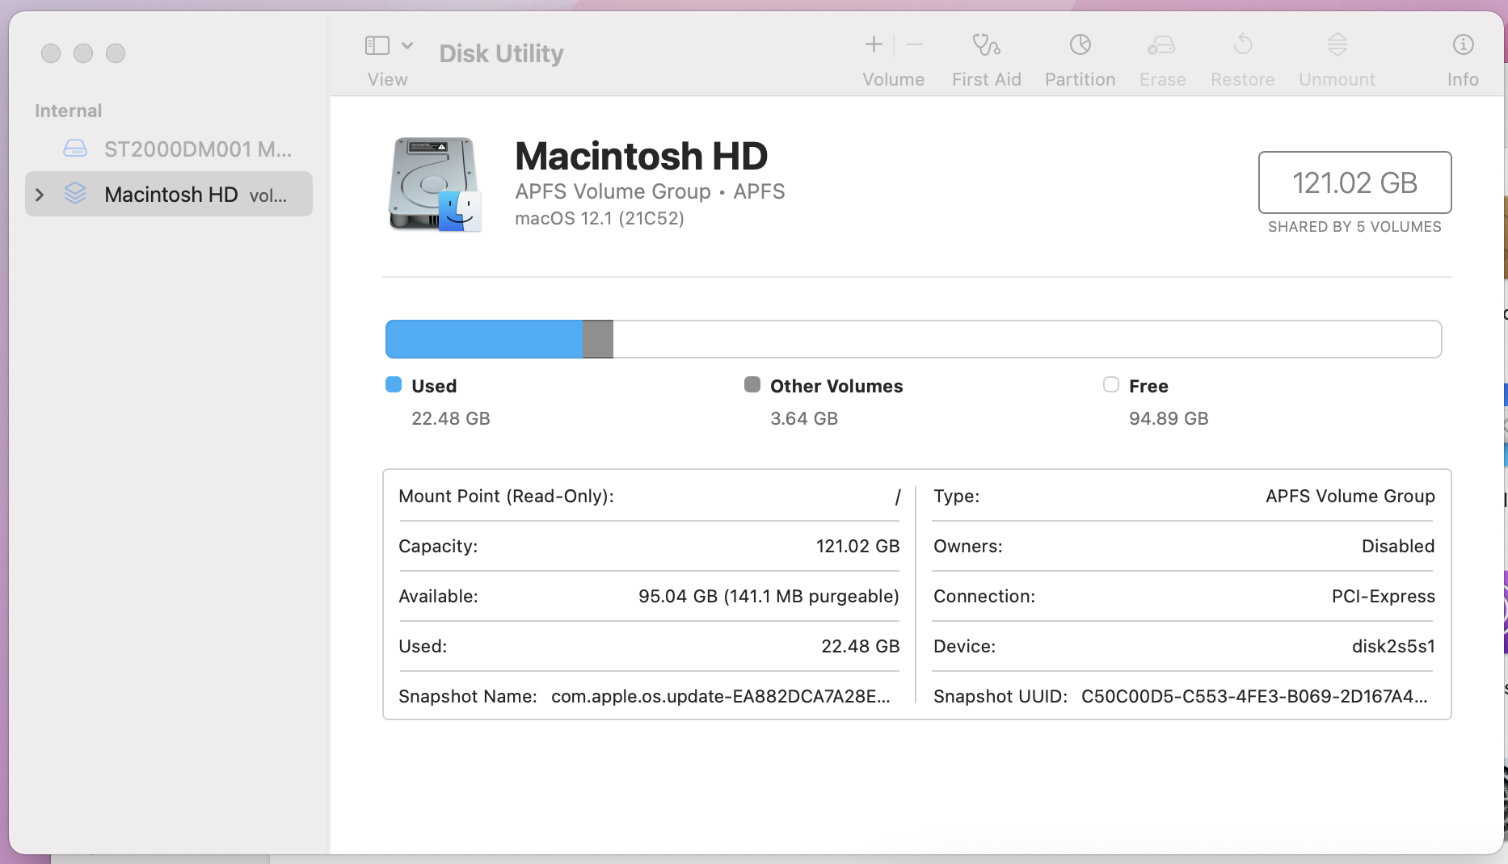Open the Info icon in toolbar
1508x864 pixels.
(x=1463, y=44)
